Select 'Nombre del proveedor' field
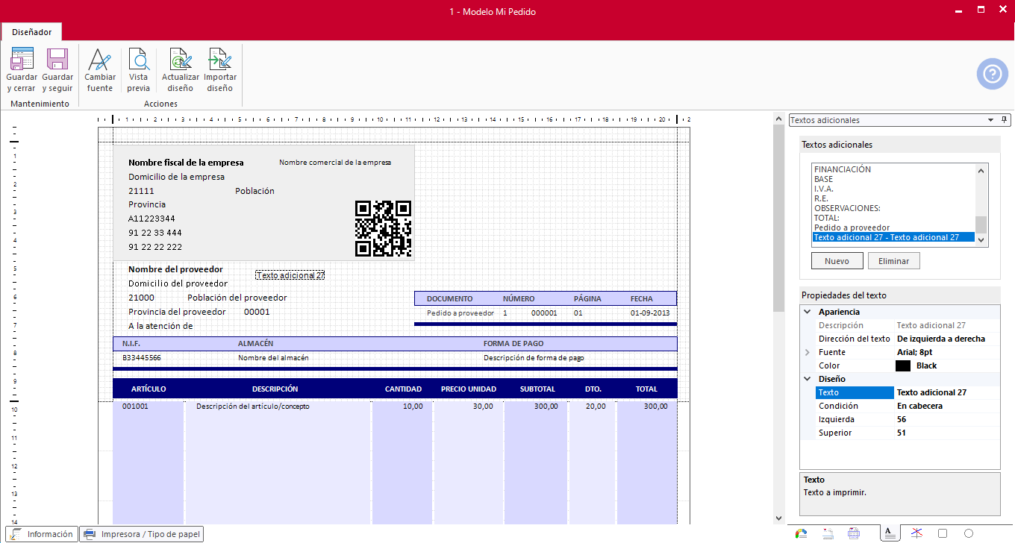Image resolution: width=1015 pixels, height=543 pixels. tap(175, 269)
